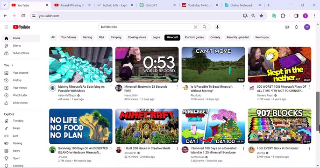Open options for Beat Minecraft Without Moving video

point(243,87)
